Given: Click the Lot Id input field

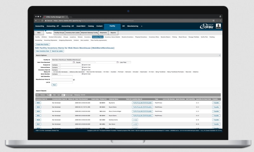Looking at the screenshot, I should coord(62,82).
